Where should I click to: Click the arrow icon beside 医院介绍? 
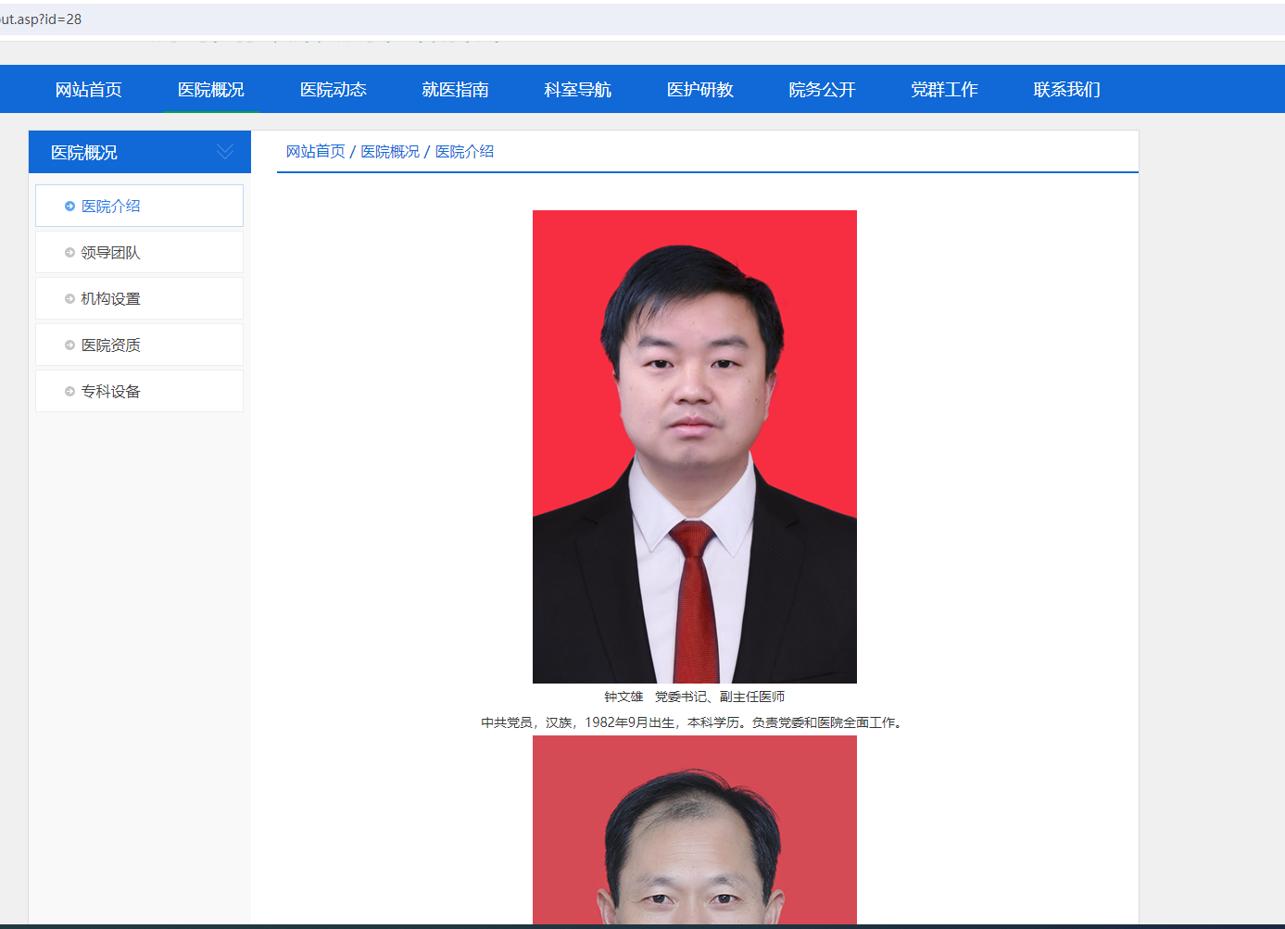click(x=69, y=207)
